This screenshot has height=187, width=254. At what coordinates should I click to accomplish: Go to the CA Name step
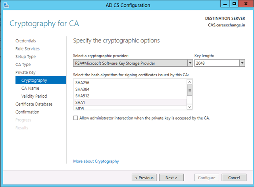(30, 88)
